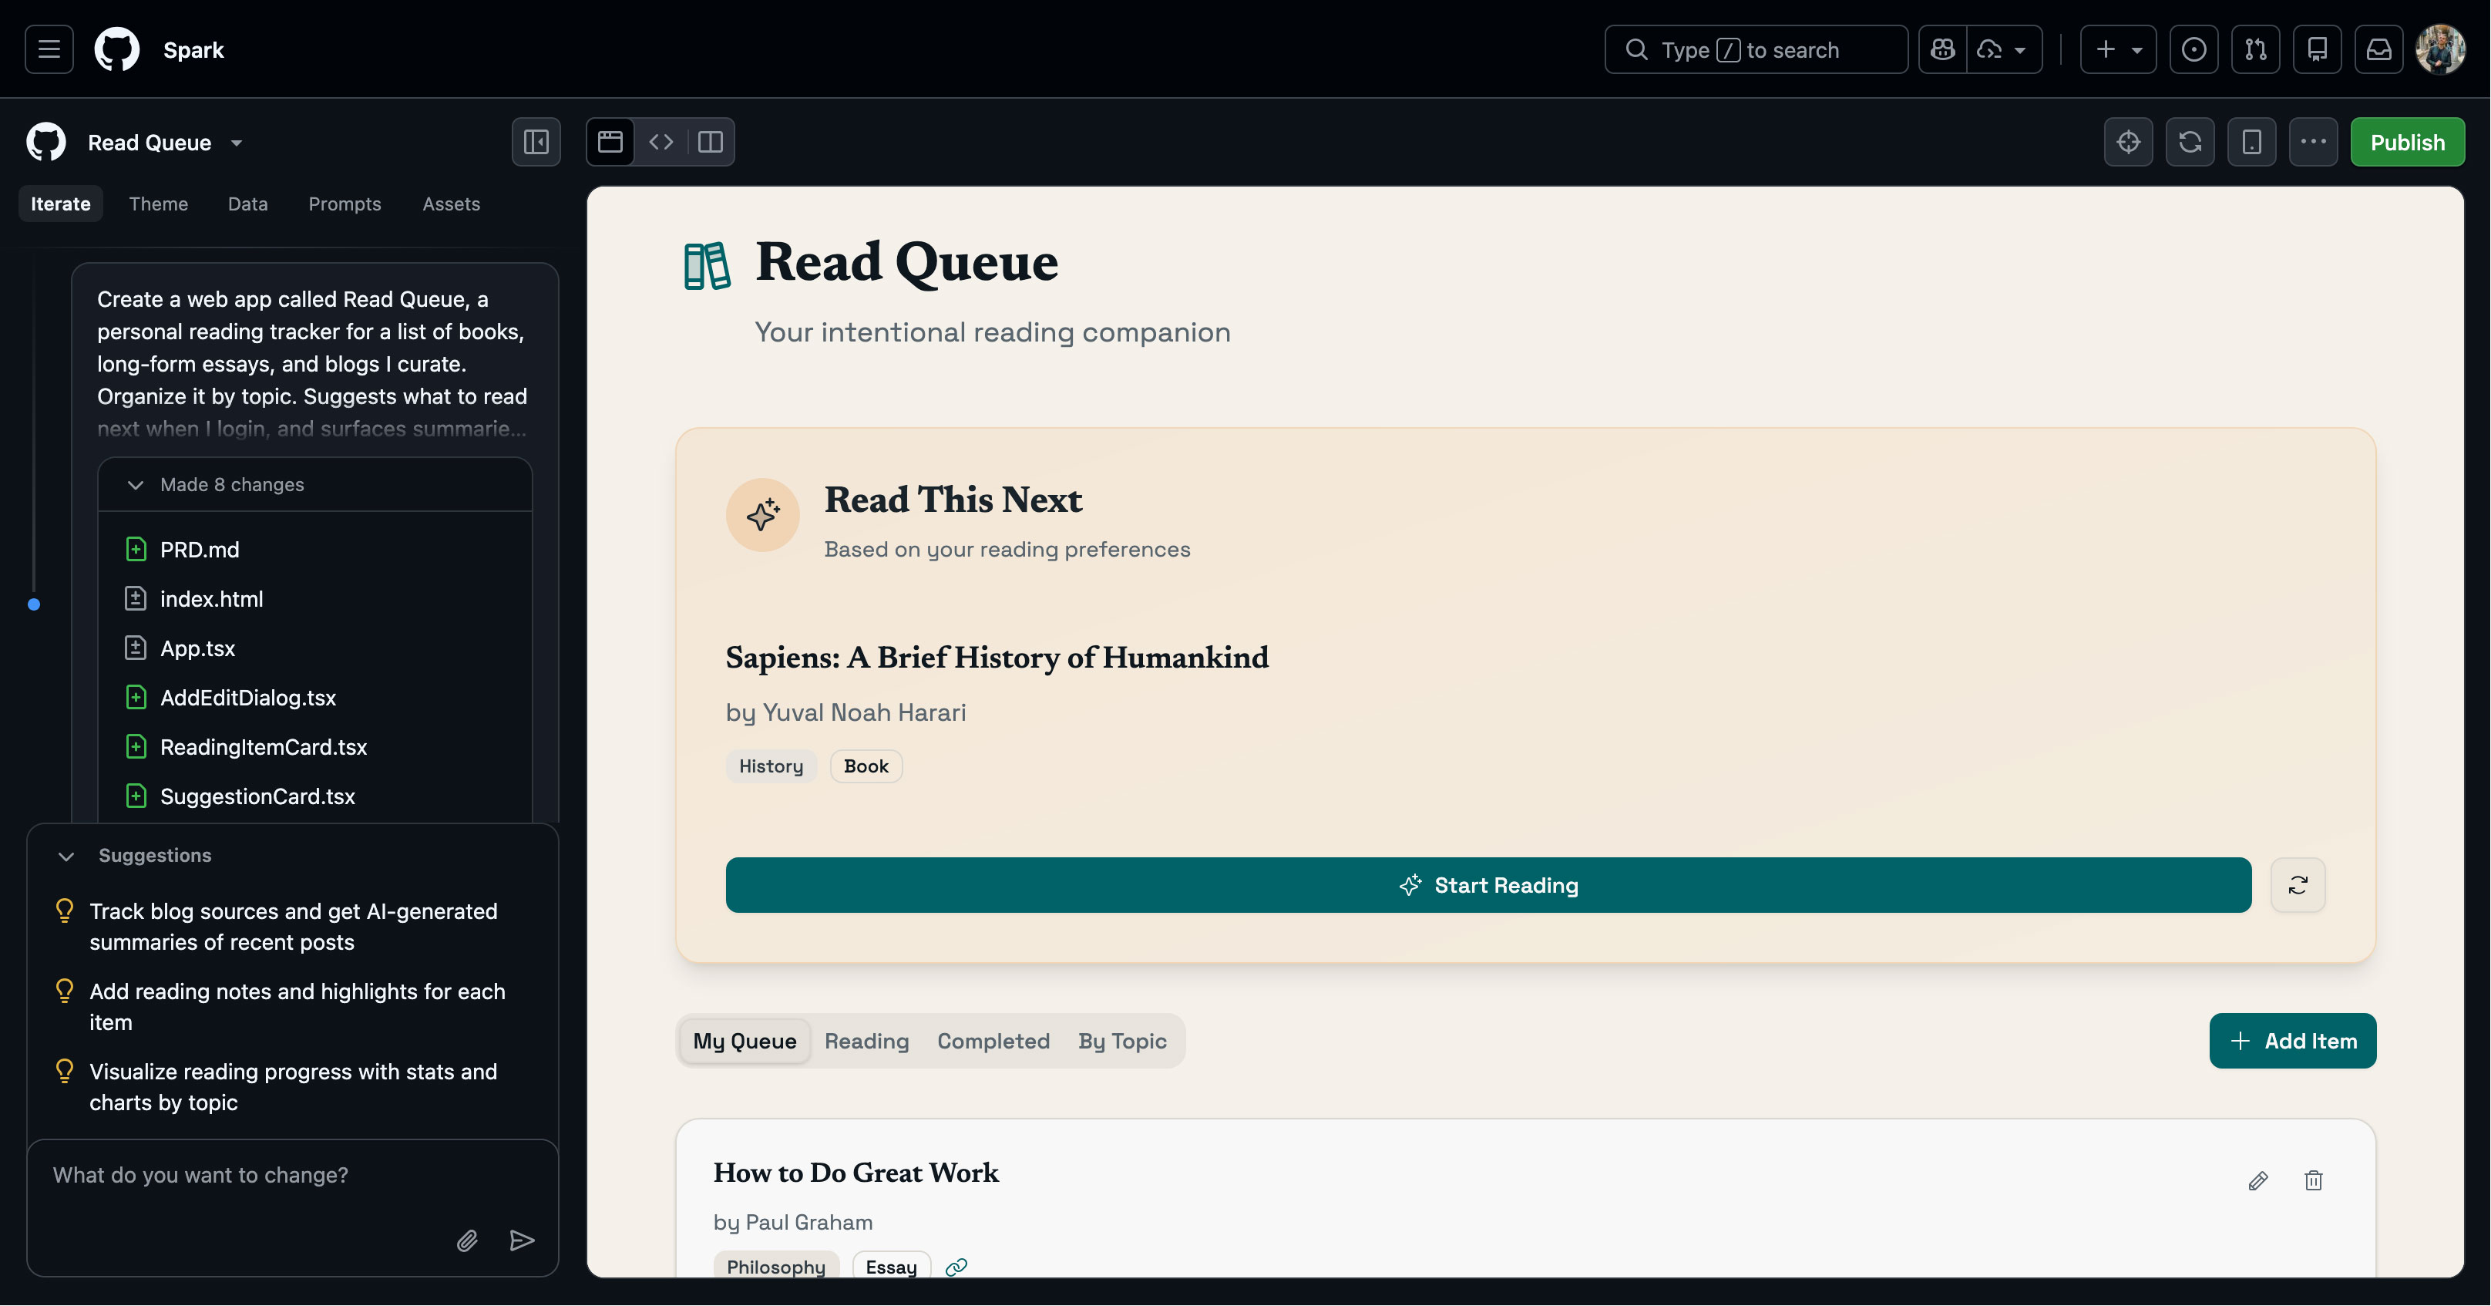Open SuggestionCard.tsx file

click(x=257, y=796)
